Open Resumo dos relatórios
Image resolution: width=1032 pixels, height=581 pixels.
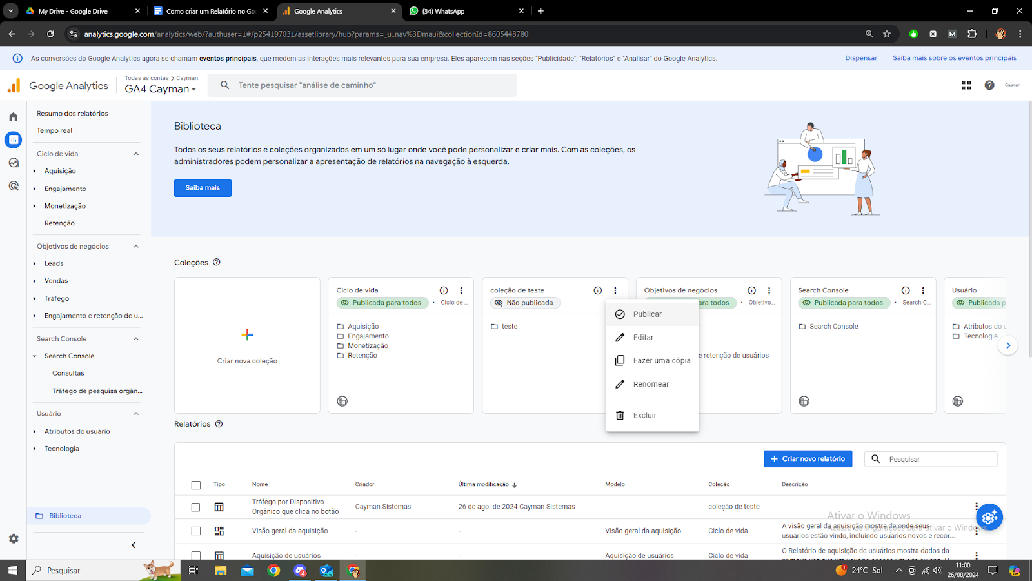click(x=72, y=114)
